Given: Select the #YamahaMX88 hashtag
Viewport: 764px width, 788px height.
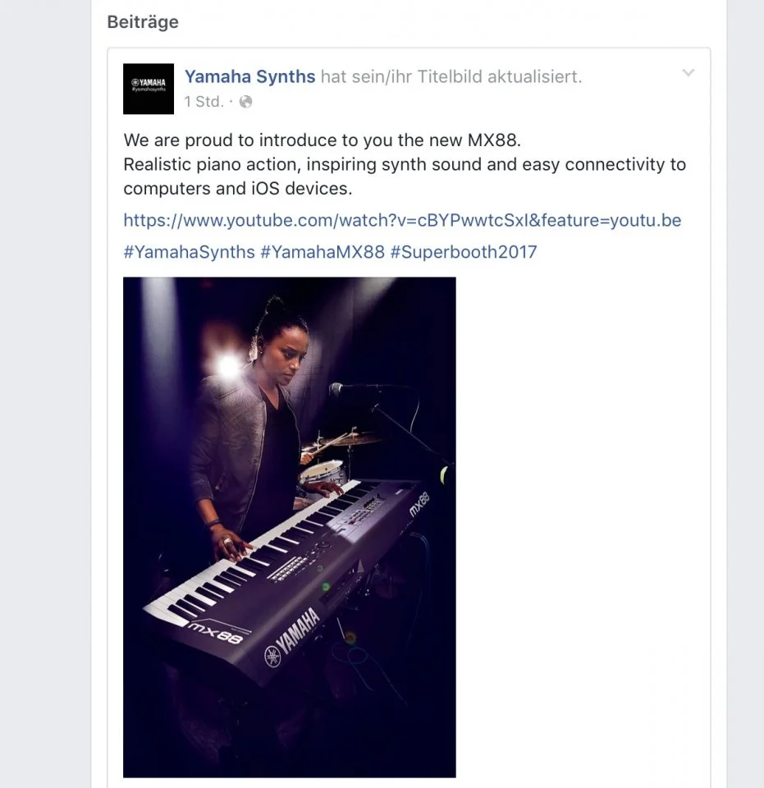Looking at the screenshot, I should (x=322, y=251).
